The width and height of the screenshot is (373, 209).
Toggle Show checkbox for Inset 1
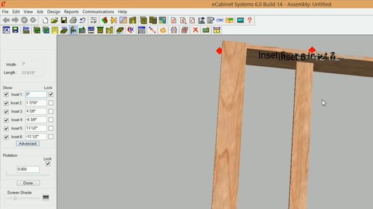tap(6, 95)
